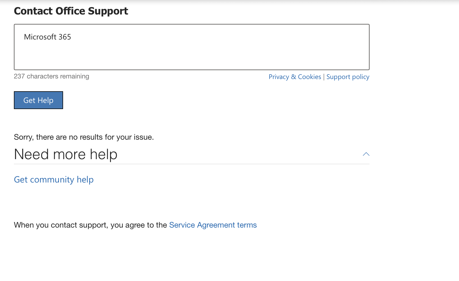Open the Privacy & Cookies link

coord(295,77)
